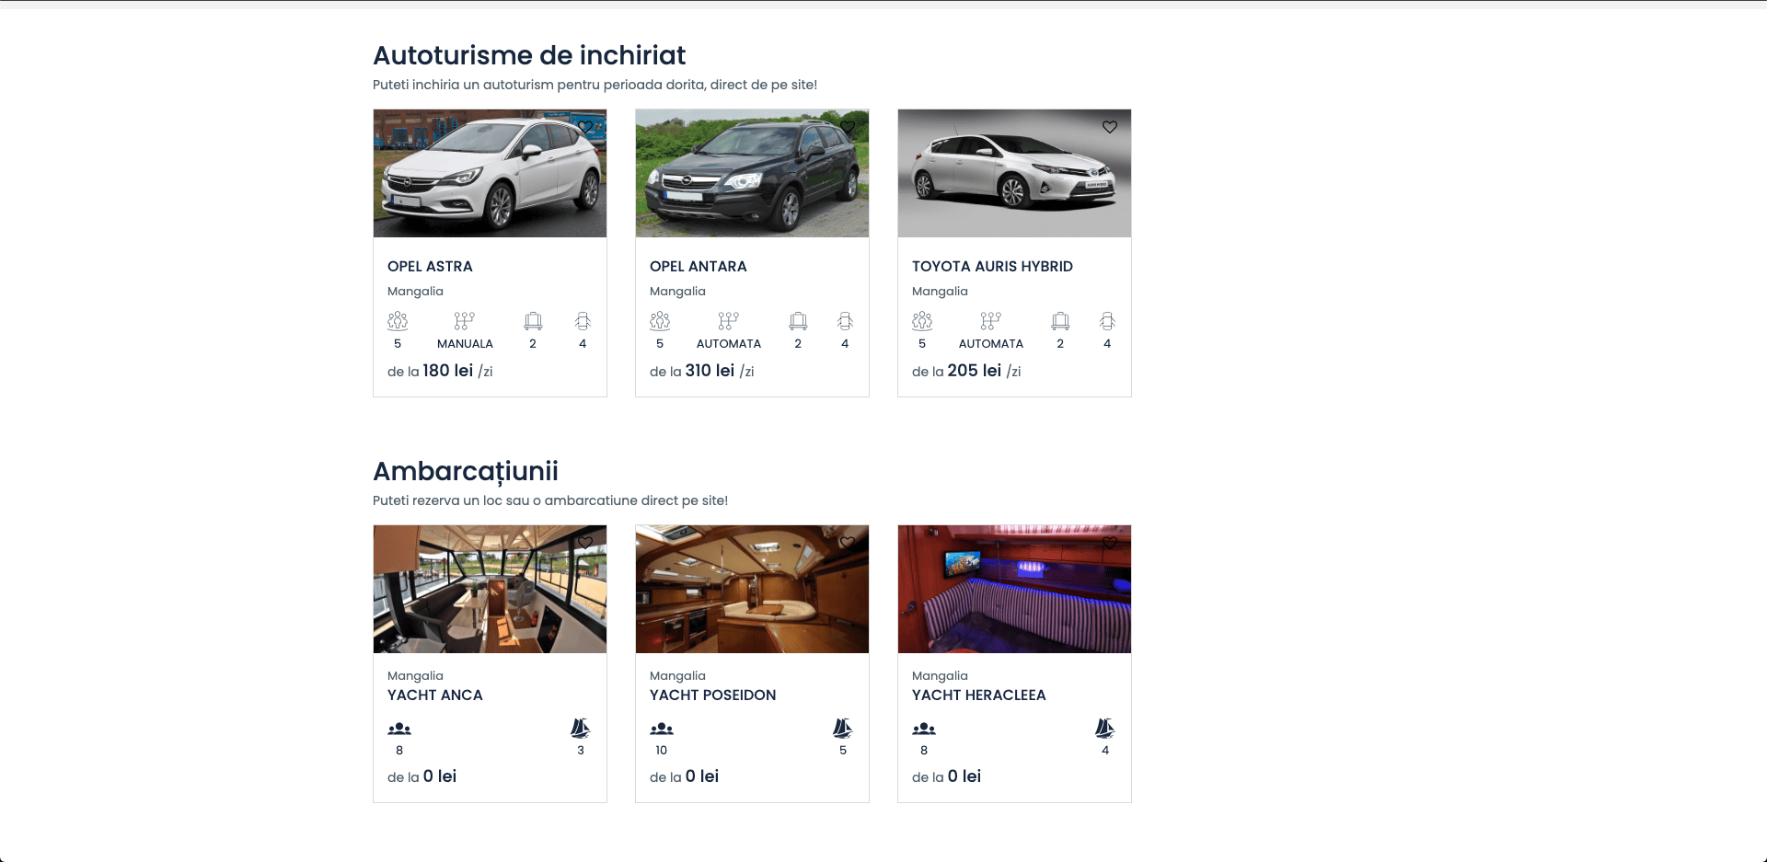Viewport: 1767px width, 862px height.
Task: Click the passengers icon on Opel Astra card
Action: coord(398,321)
